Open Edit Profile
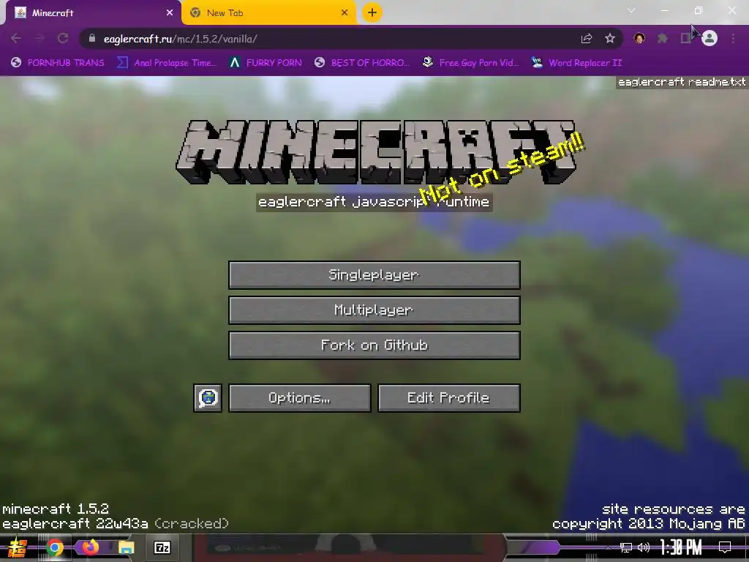749x562 pixels. [x=448, y=397]
